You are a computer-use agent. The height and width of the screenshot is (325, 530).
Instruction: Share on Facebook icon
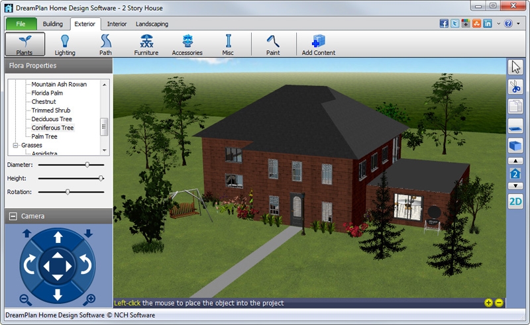[444, 24]
